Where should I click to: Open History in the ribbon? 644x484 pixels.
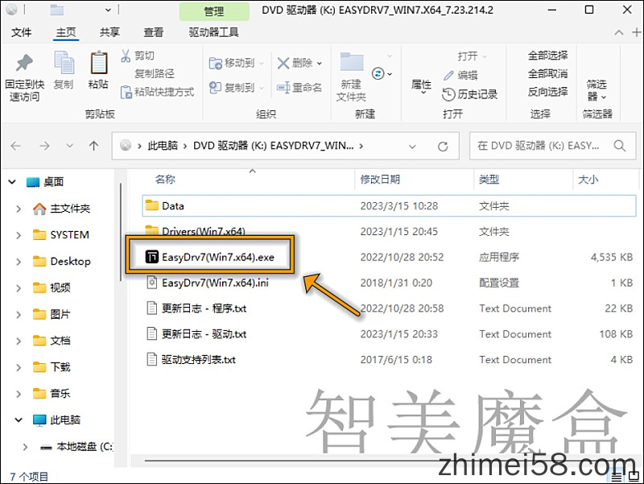point(470,94)
